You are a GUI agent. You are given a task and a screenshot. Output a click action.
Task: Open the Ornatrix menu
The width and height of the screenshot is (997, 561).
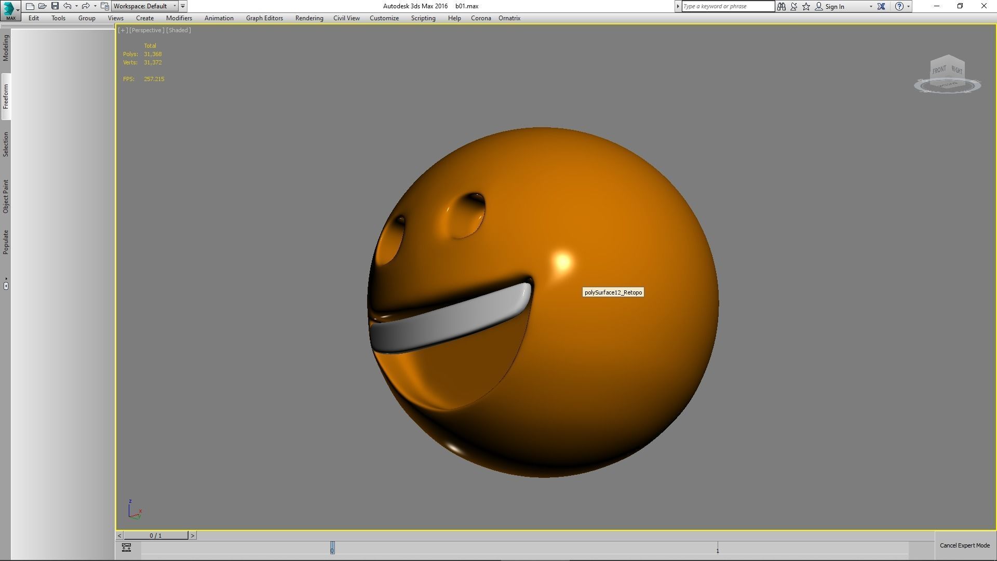(509, 18)
